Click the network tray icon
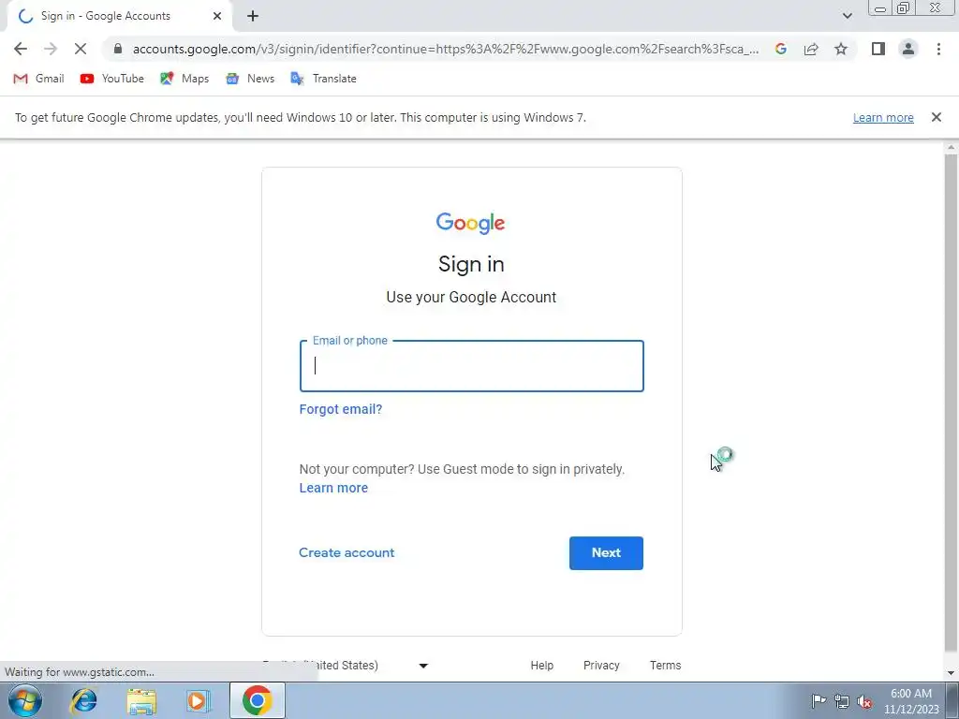Image resolution: width=959 pixels, height=719 pixels. 842,701
